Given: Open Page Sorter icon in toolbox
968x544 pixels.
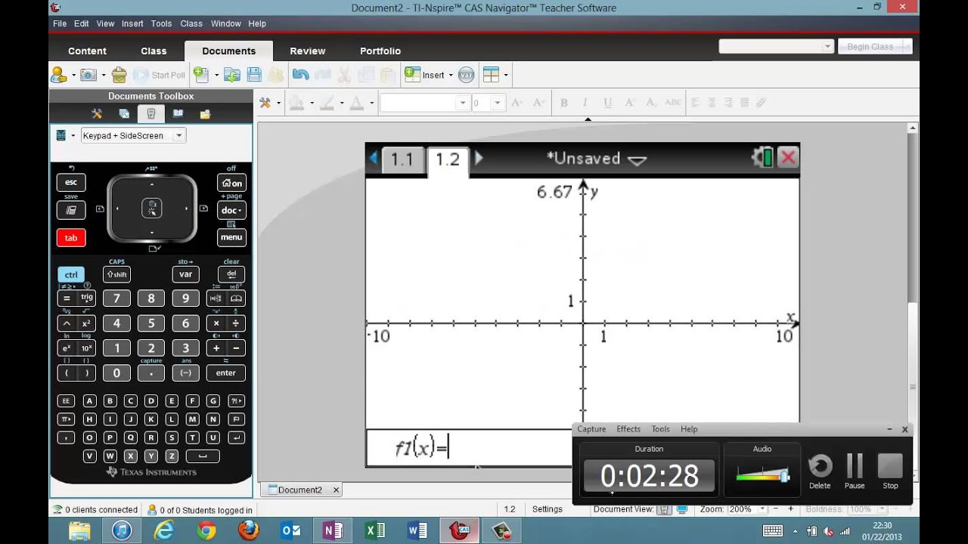Looking at the screenshot, I should pos(124,114).
